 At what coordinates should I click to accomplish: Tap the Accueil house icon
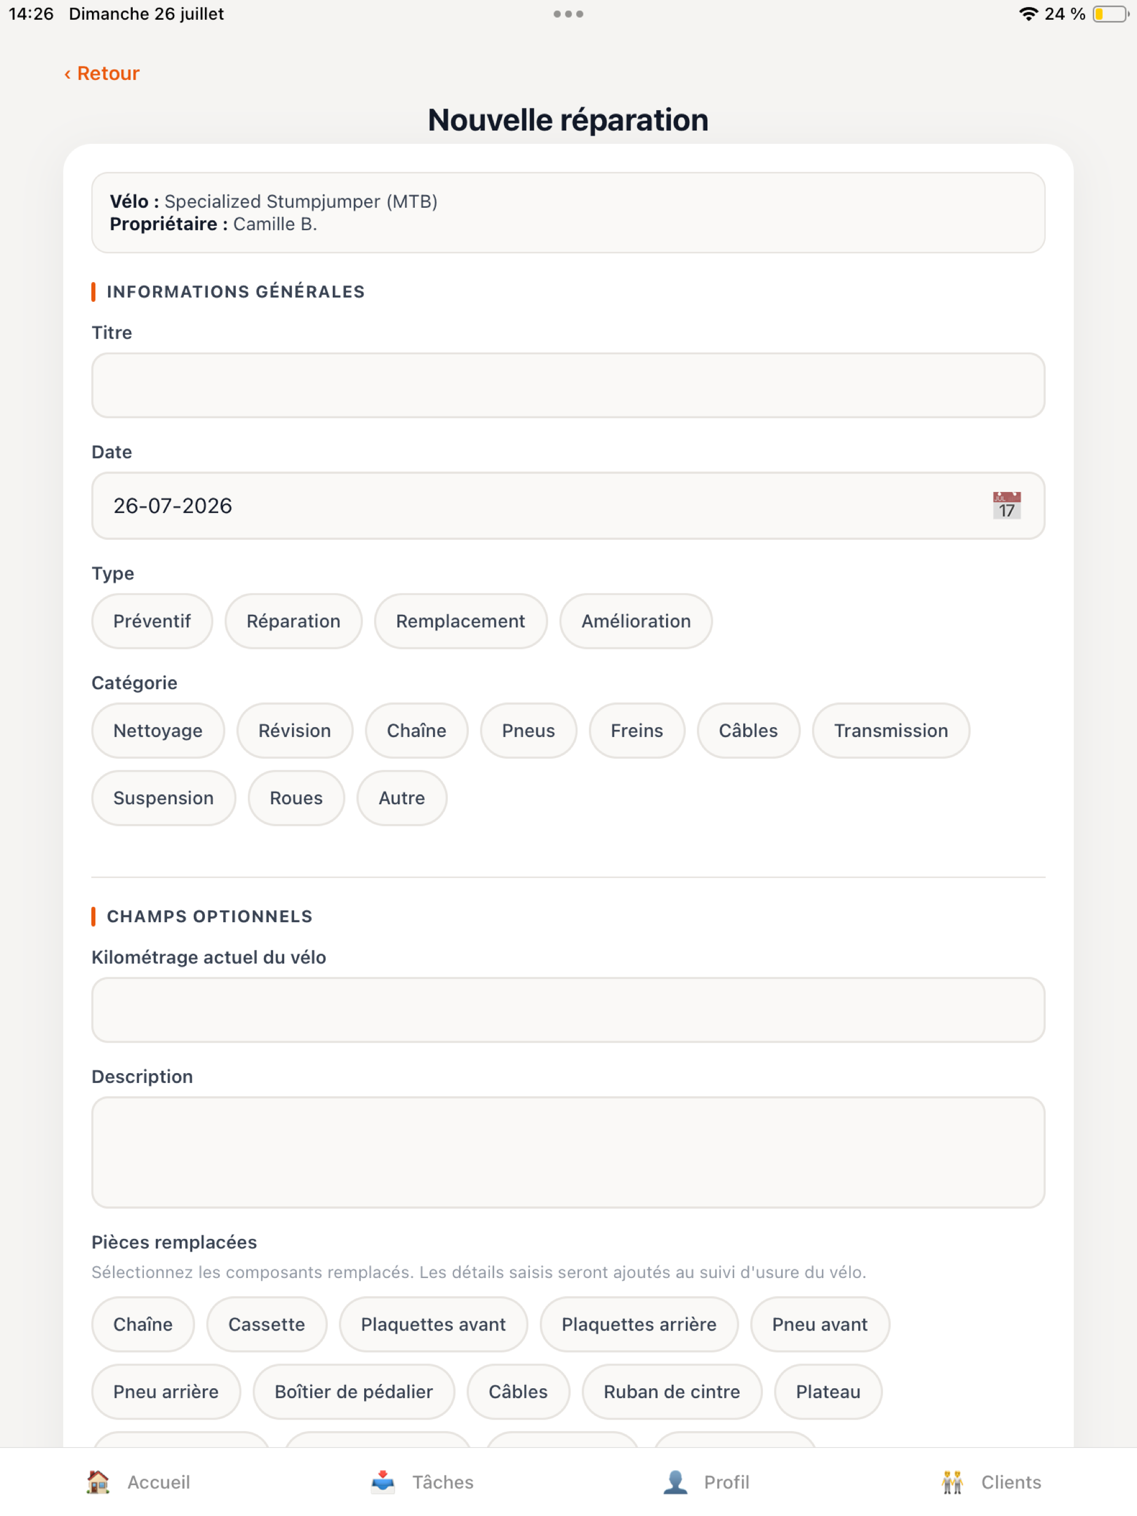pyautogui.click(x=98, y=1482)
